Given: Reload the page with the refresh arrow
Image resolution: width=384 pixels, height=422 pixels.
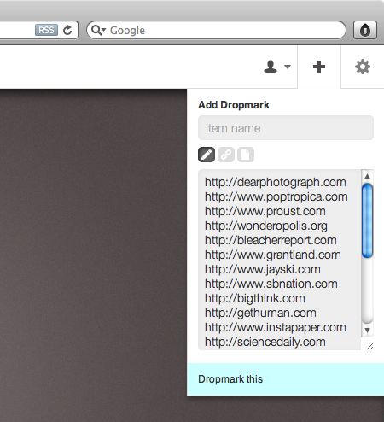Looking at the screenshot, I should [x=67, y=30].
